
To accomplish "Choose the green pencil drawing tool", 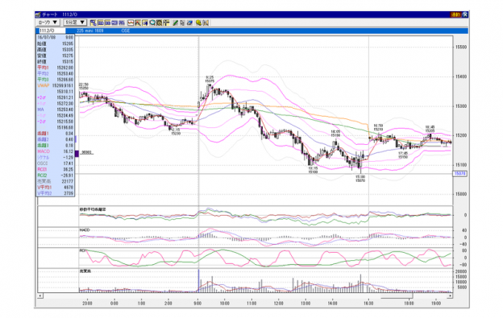I will click(176, 23).
